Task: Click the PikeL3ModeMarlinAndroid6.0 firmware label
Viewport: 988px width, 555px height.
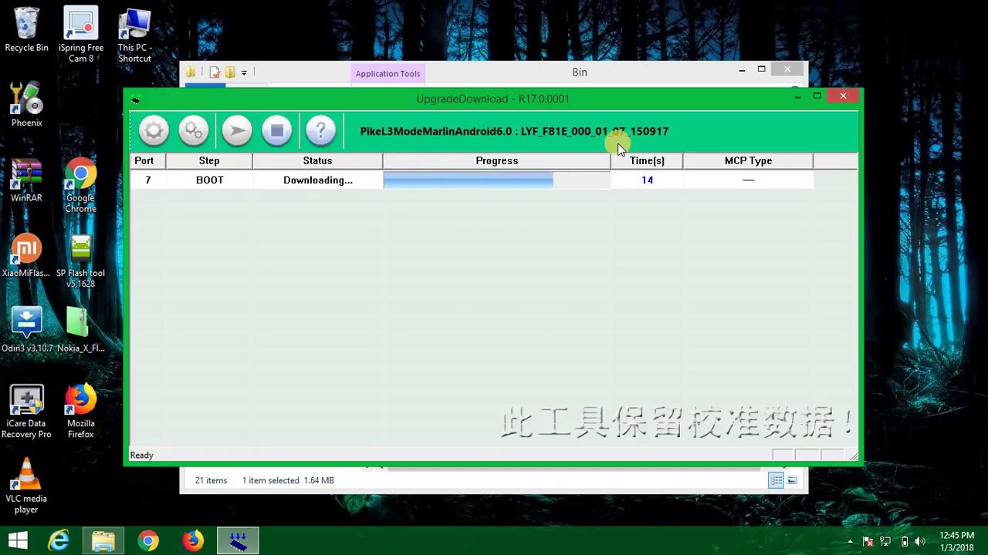Action: [514, 131]
